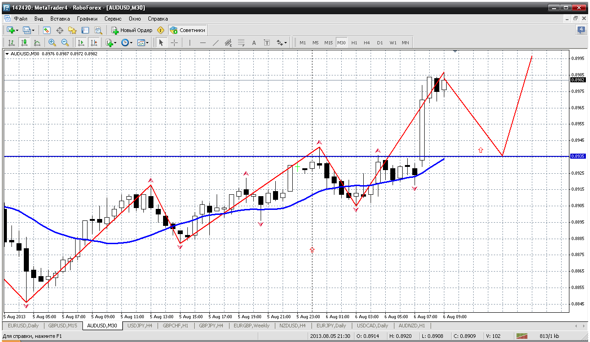Switch to MN timeframe
Viewport: 590px width, 342px height.
point(405,43)
